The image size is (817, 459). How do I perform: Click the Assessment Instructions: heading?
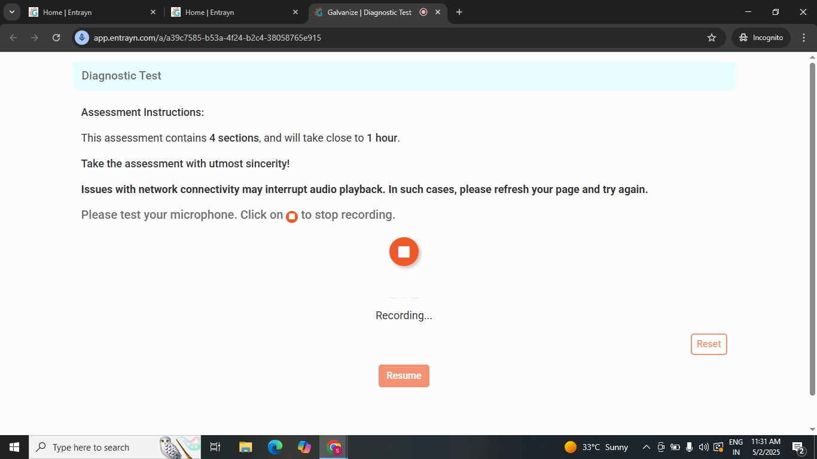[x=142, y=112]
